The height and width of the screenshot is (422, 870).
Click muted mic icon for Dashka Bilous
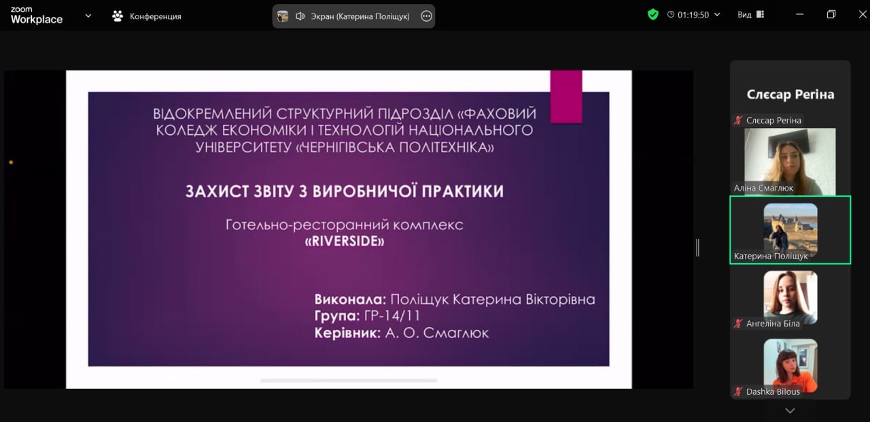738,391
